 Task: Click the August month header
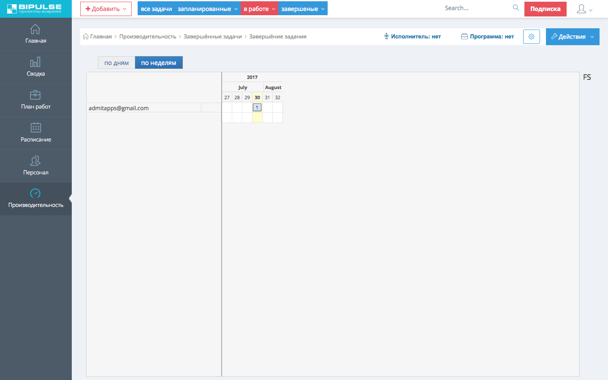(273, 87)
